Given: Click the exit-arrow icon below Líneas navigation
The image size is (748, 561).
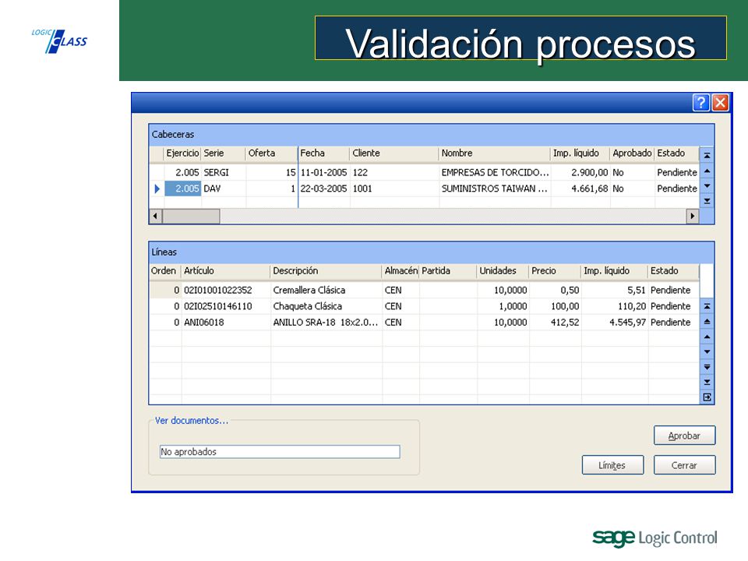Looking at the screenshot, I should (x=707, y=397).
